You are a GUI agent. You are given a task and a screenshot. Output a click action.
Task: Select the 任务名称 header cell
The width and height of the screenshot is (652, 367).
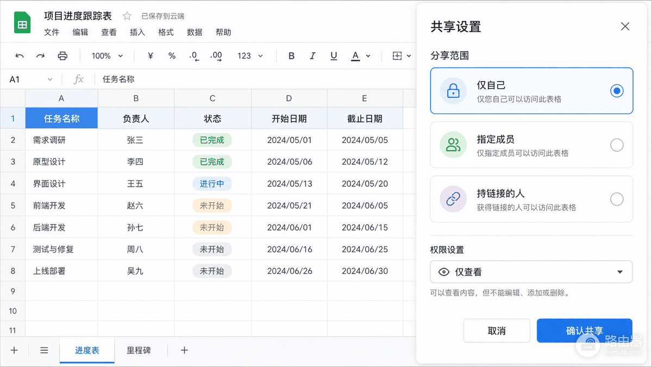click(x=61, y=119)
